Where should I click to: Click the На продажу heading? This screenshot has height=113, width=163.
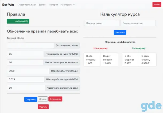coord(101,48)
